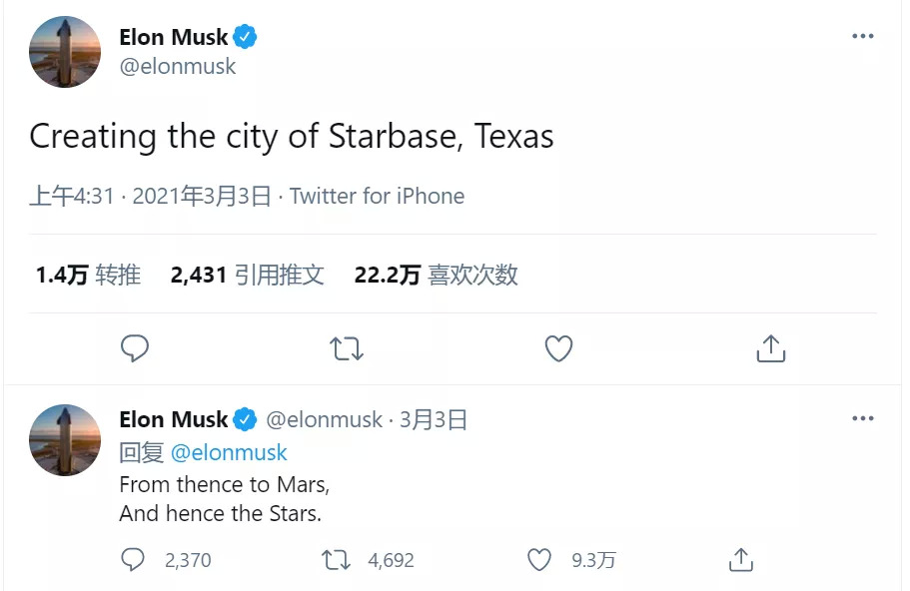The image size is (910, 591).
Task: Like the main Starbase tweet
Action: coord(558,348)
